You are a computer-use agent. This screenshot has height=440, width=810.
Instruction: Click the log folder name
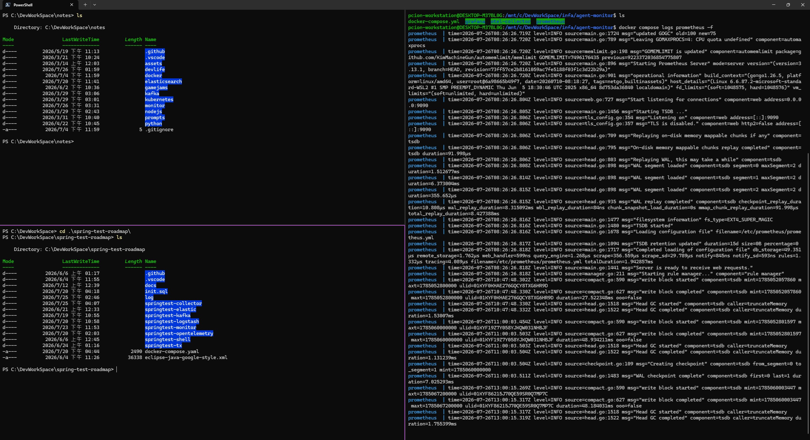(x=149, y=297)
